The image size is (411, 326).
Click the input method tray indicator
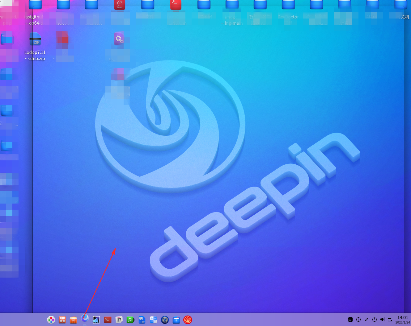coord(350,320)
